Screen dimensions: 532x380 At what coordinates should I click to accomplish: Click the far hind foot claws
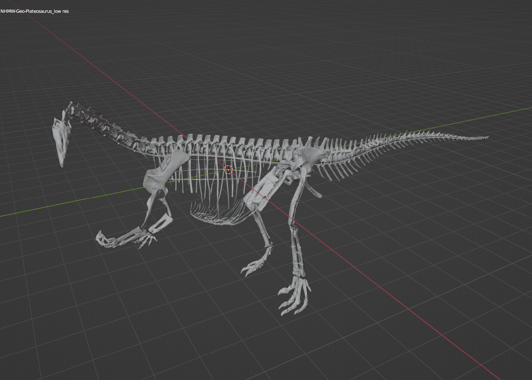[x=252, y=268]
